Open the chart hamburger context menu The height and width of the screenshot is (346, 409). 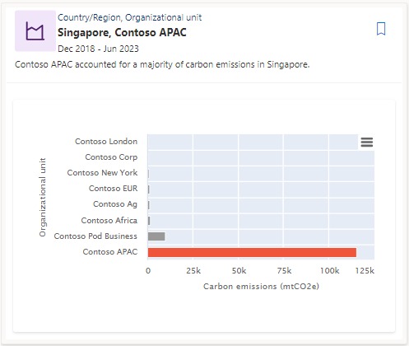367,143
